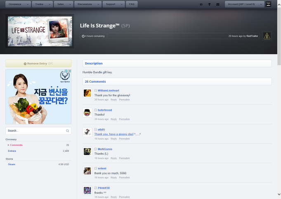The height and width of the screenshot is (199, 281).
Task: Open the Trades dropdown arrow
Action: [50, 4]
